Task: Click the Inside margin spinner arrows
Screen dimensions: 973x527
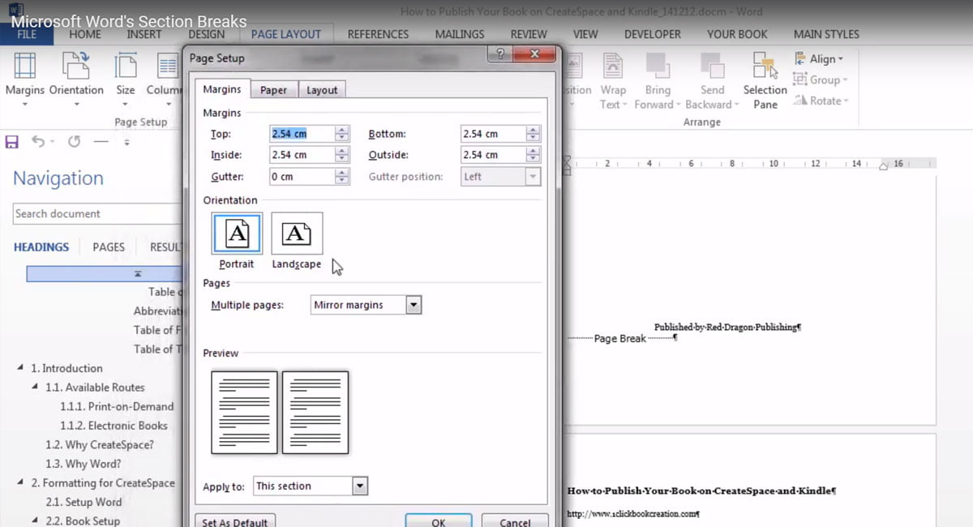Action: point(342,155)
